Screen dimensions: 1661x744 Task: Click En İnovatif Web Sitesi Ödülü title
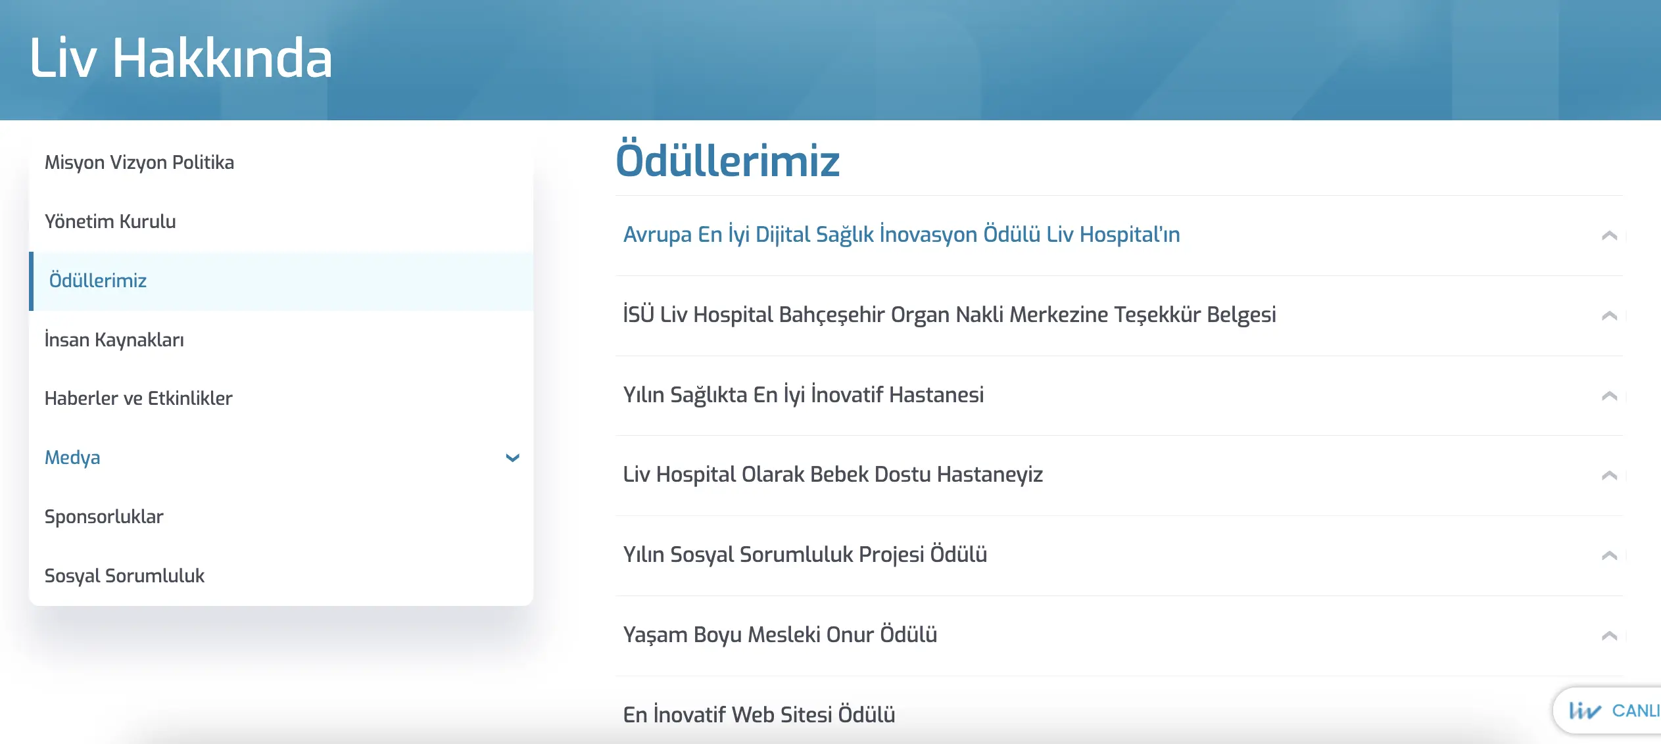759,714
